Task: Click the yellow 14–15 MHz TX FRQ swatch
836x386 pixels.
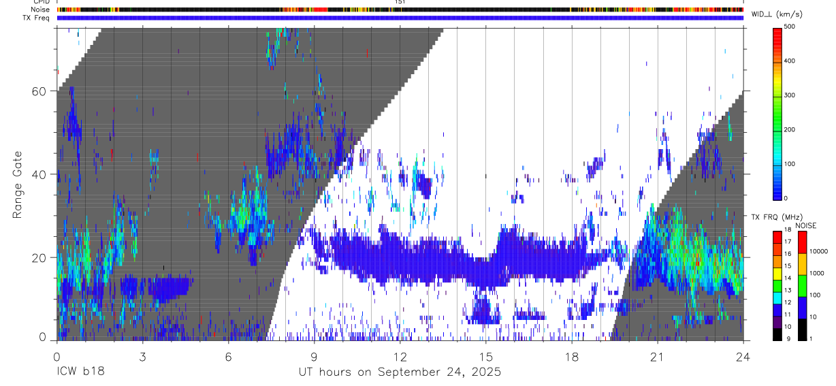Action: pyautogui.click(x=778, y=274)
